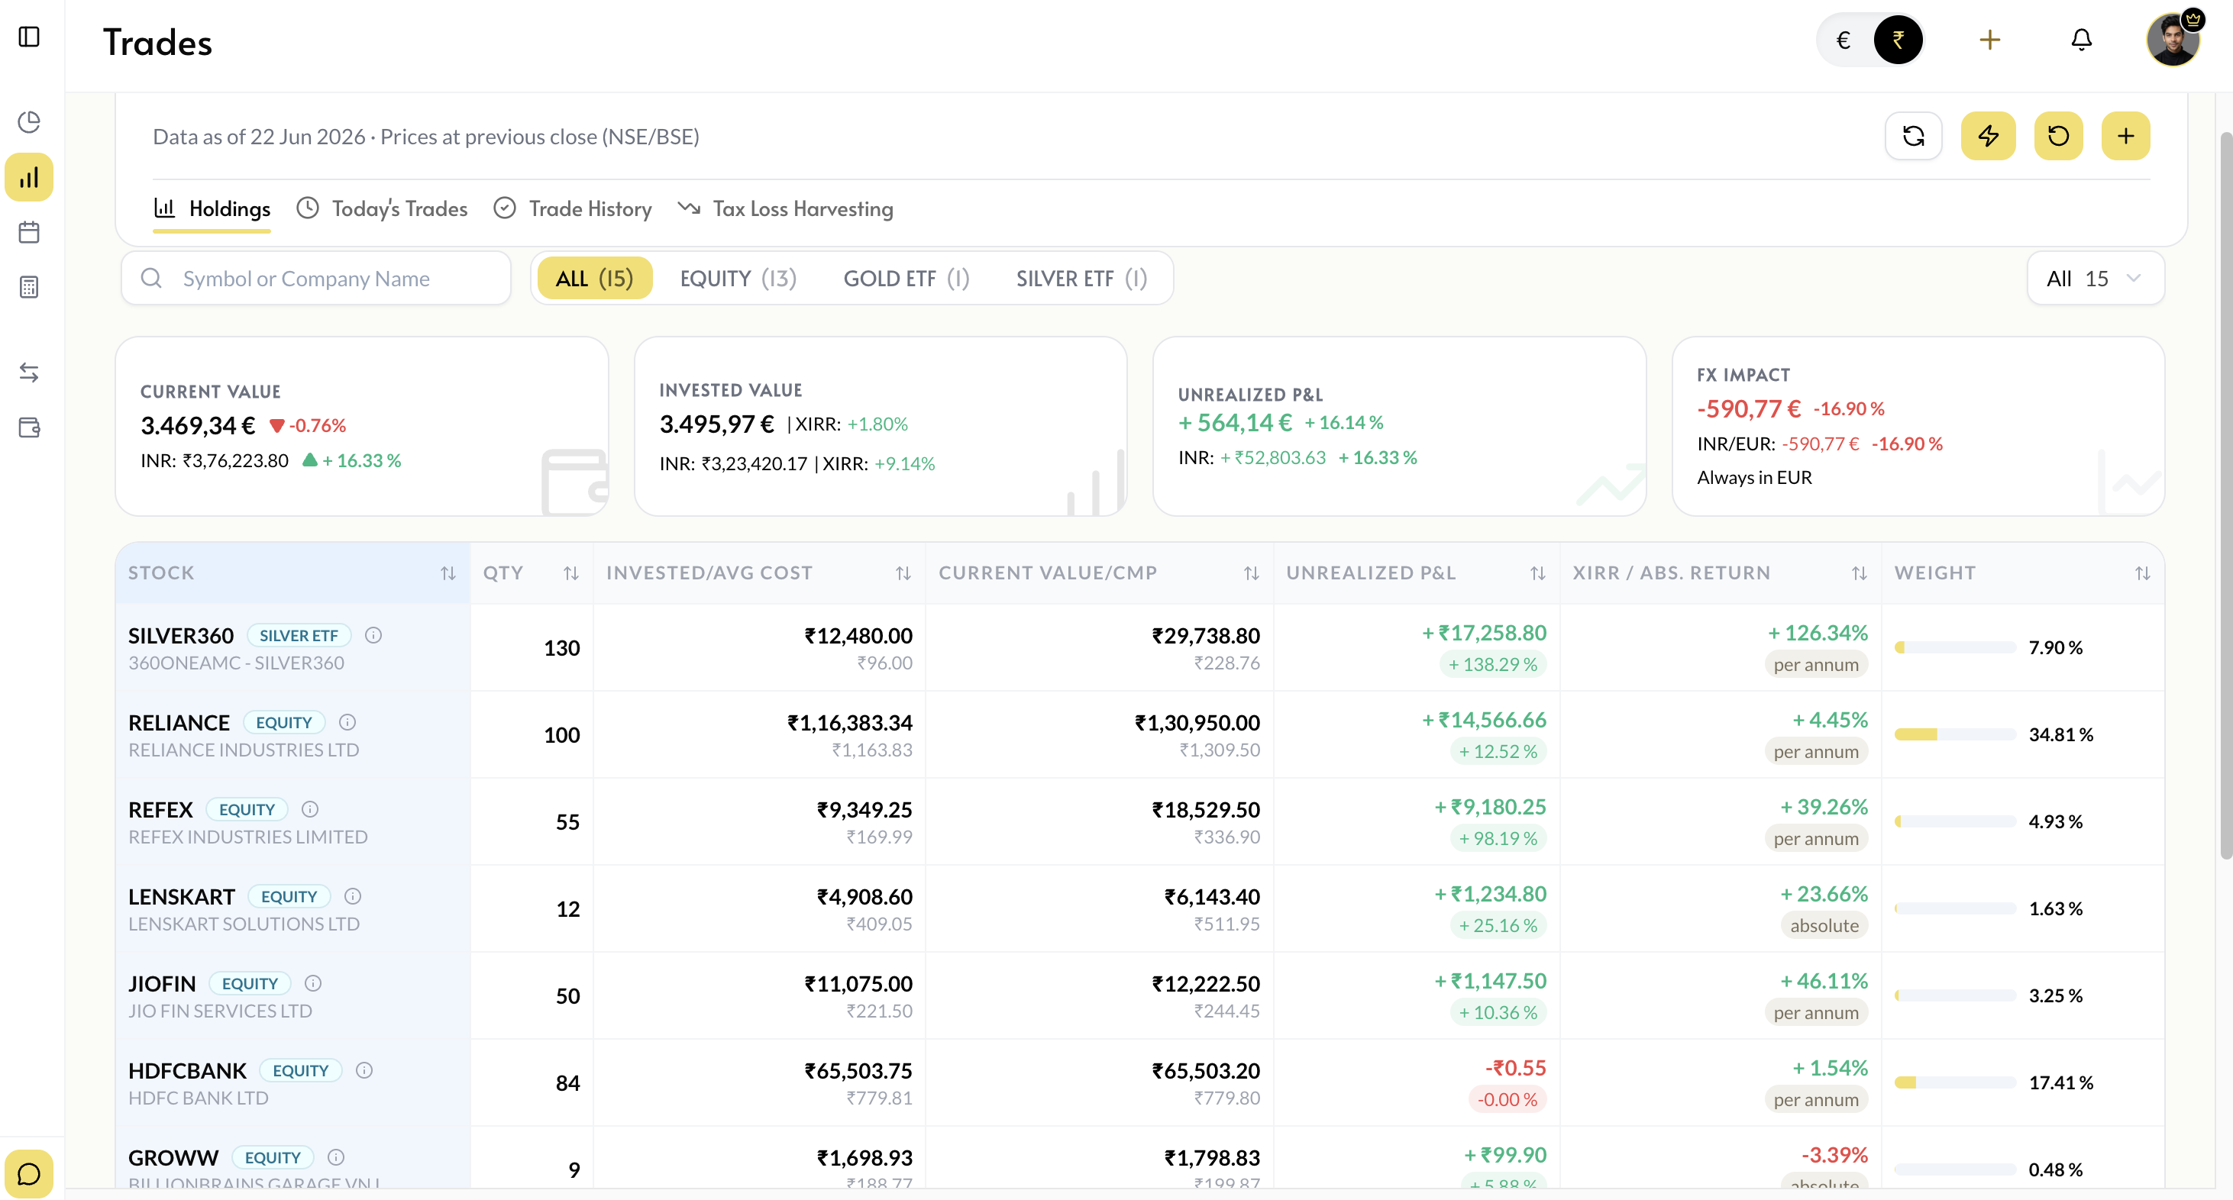The width and height of the screenshot is (2233, 1200).
Task: Click 'absolute' badge in LENSKART row
Action: (1824, 925)
